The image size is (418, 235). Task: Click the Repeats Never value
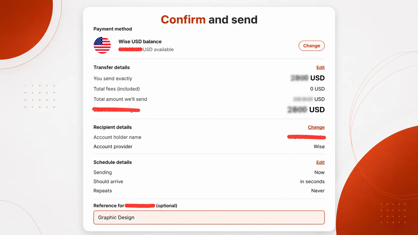(x=318, y=191)
